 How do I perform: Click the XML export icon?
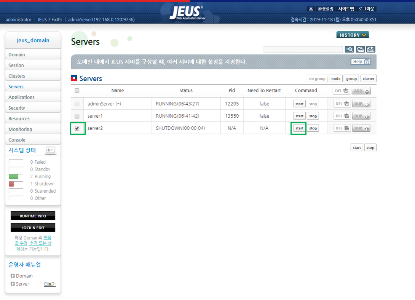[x=370, y=49]
